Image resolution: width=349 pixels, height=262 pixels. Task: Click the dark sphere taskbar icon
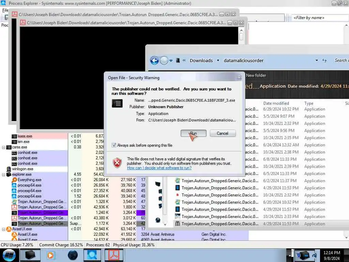point(73,255)
